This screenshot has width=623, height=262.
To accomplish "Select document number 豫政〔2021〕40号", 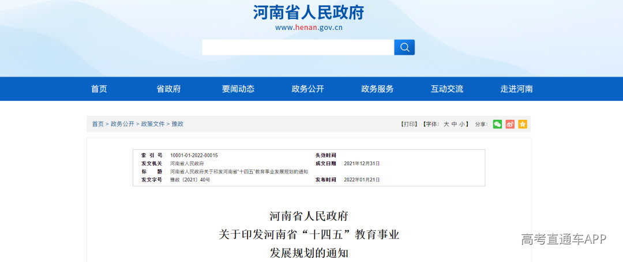I will pyautogui.click(x=190, y=180).
